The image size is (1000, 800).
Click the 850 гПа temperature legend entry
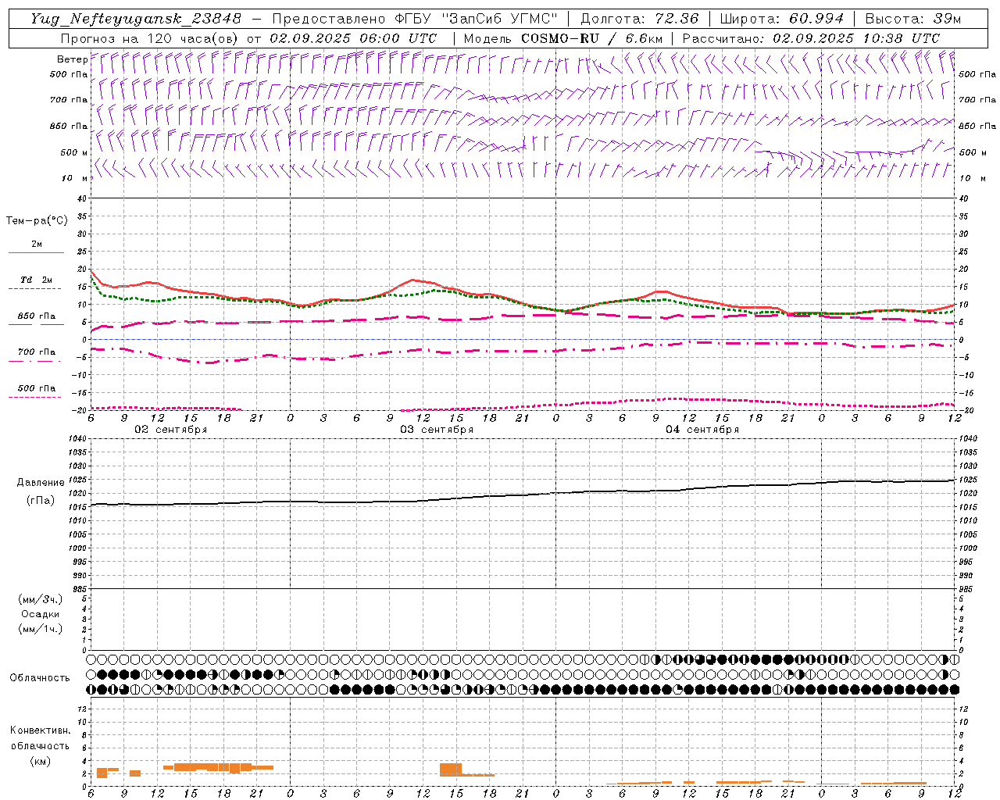pos(37,316)
